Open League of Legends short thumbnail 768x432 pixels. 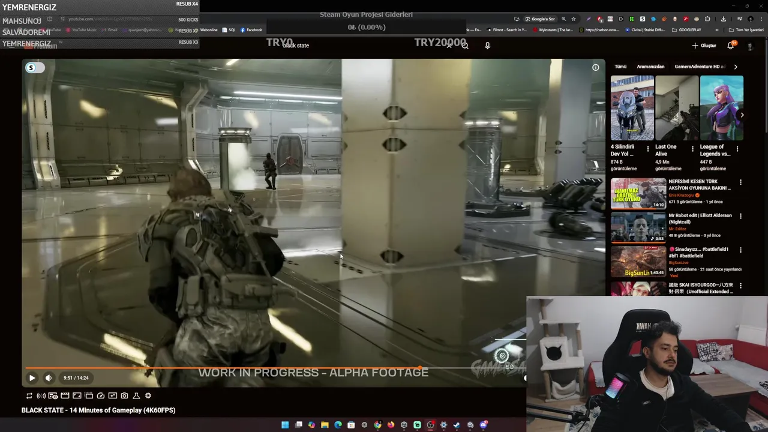(x=721, y=108)
